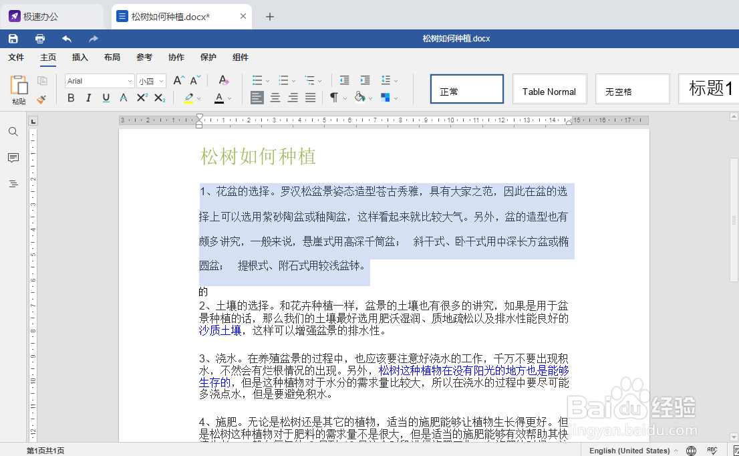The image size is (739, 456).
Task: Decrease paragraph indent
Action: [x=345, y=80]
